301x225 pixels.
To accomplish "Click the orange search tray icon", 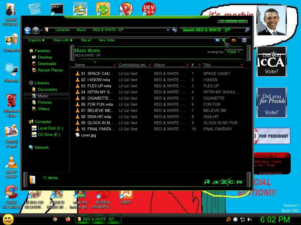I will pos(228,219).
